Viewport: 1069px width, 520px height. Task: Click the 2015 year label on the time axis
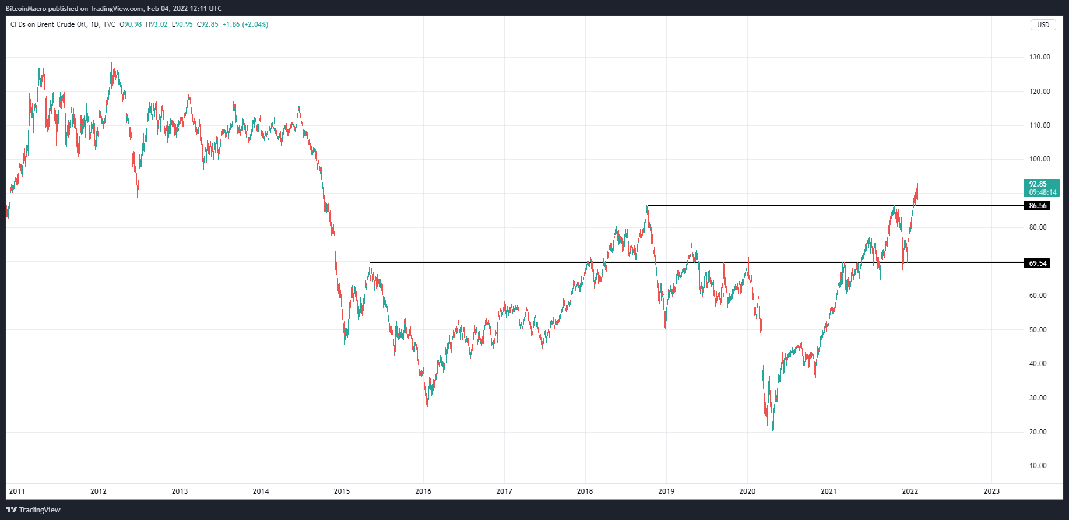pyautogui.click(x=342, y=491)
